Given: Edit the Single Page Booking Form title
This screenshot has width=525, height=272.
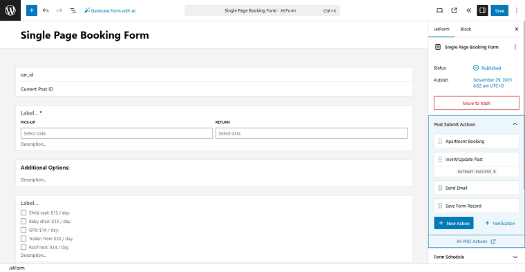Looking at the screenshot, I should (85, 35).
